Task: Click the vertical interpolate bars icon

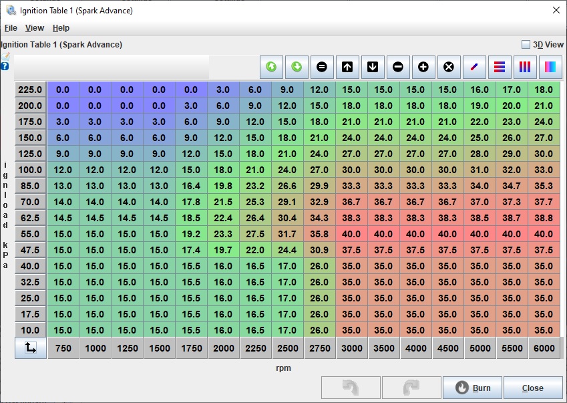Action: (x=525, y=67)
